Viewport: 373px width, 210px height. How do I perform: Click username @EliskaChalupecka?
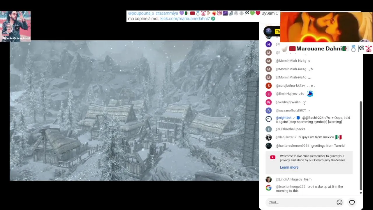point(291,129)
